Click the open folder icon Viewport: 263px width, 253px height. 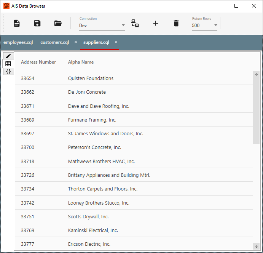tap(58, 23)
